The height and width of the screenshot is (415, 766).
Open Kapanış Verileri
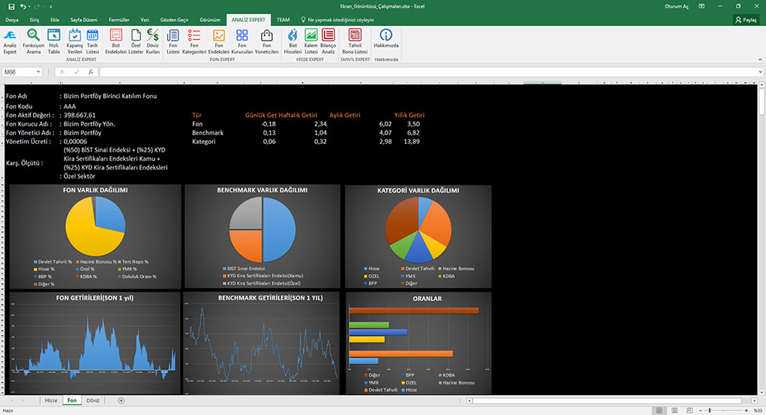pyautogui.click(x=75, y=41)
